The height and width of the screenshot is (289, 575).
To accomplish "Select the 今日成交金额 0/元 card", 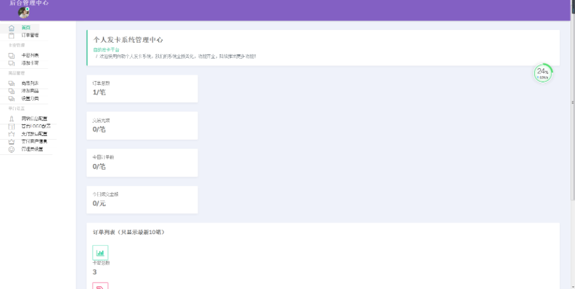I will [x=142, y=200].
